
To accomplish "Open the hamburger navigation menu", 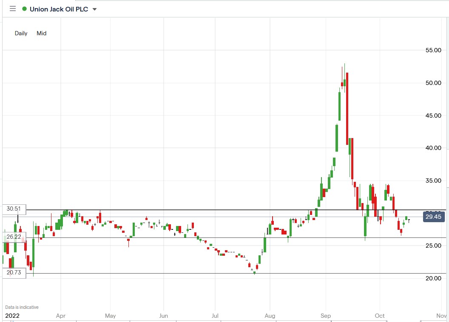I will pos(12,8).
